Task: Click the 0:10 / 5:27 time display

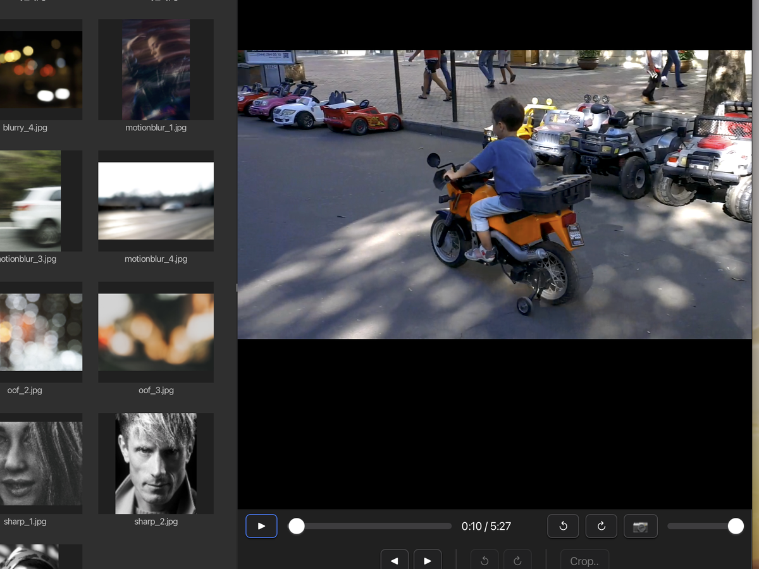Action: click(x=486, y=526)
